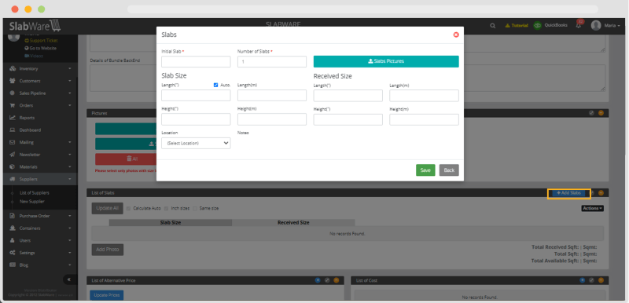Click the Slab Size Height(m) field
629x303 pixels.
point(272,119)
